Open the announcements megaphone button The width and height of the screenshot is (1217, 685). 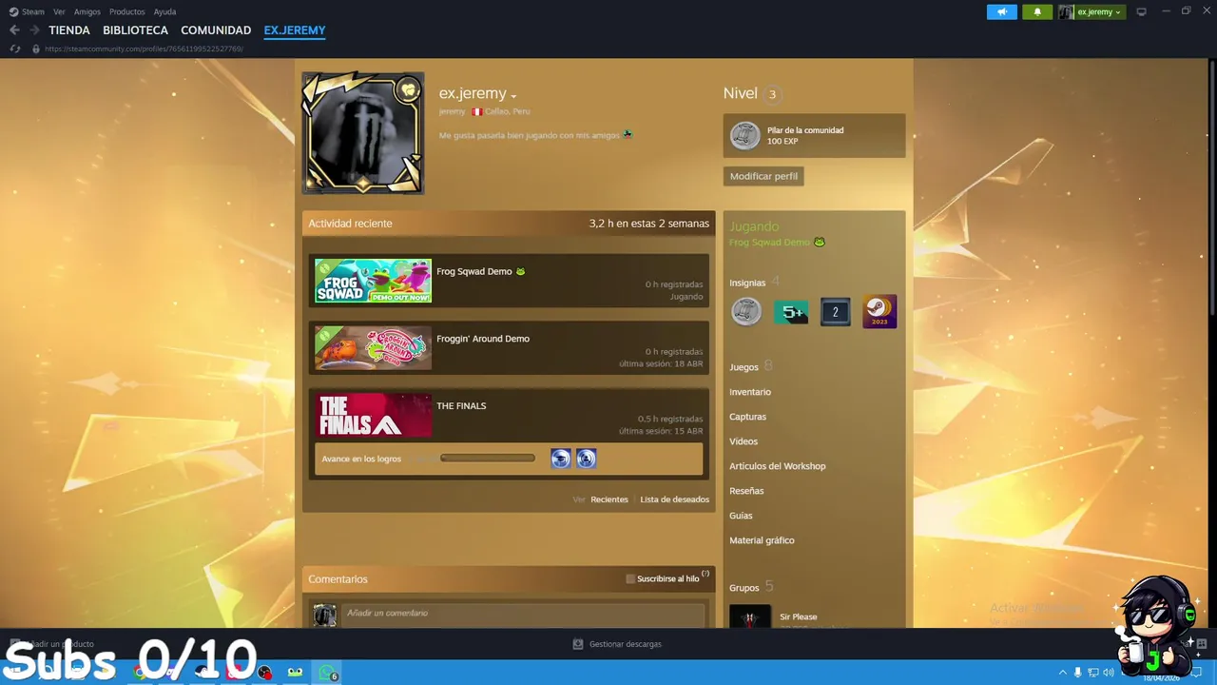[1001, 11]
